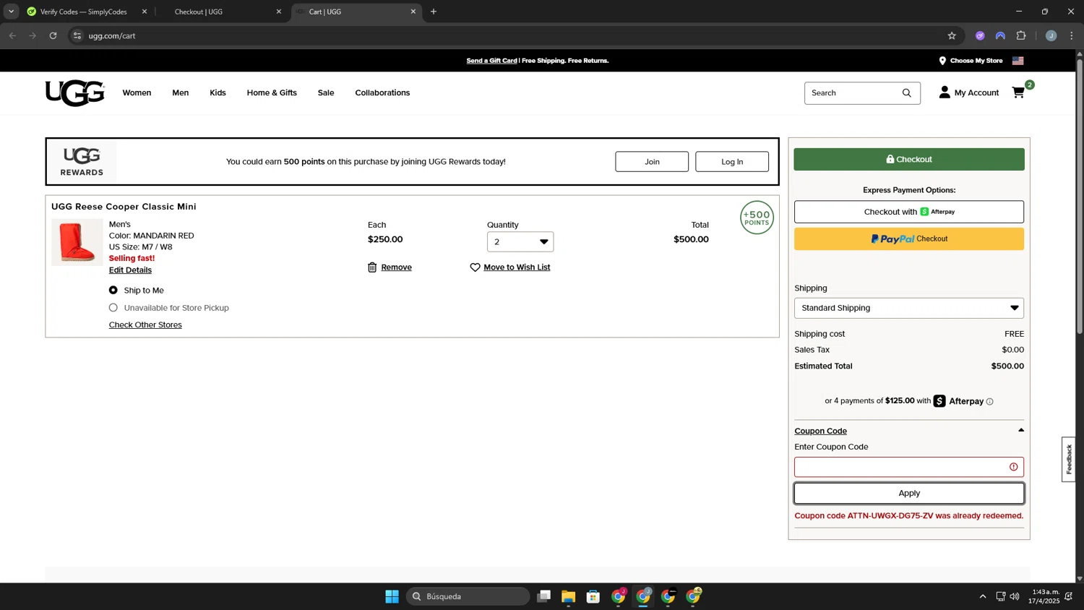Go back using browser back arrow

[12, 35]
